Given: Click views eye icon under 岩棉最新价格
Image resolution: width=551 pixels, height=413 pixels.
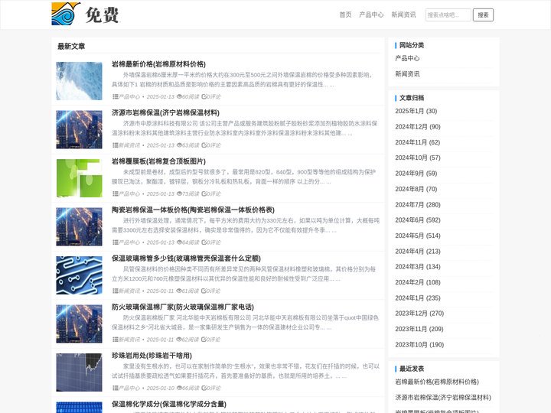Looking at the screenshot, I should click(x=179, y=96).
